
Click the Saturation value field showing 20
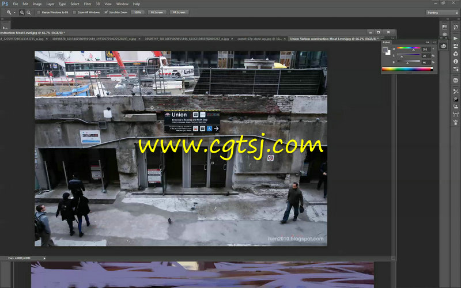(426, 56)
